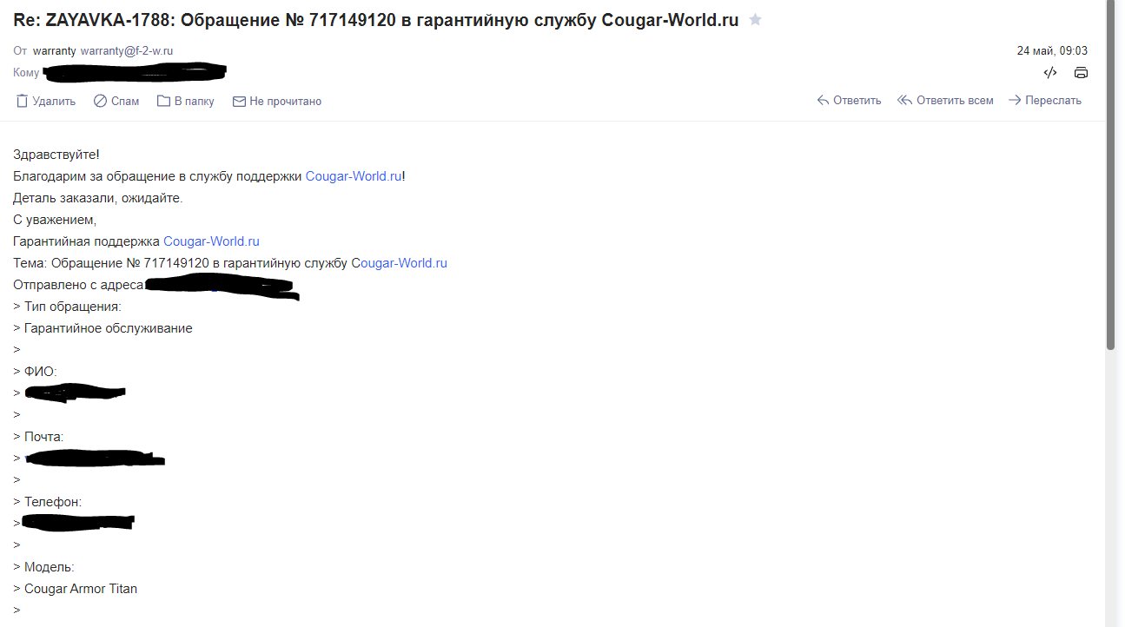The width and height of the screenshot is (1125, 627).
Task: Forward the email via Переслать
Action: (1044, 101)
